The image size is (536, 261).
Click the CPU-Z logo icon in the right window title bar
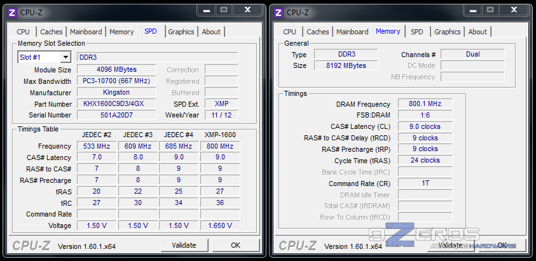click(279, 13)
